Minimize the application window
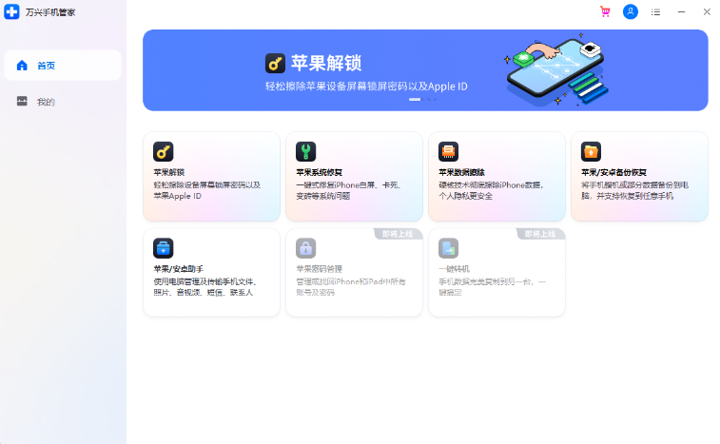Screen dimensions: 720x444 click(x=681, y=12)
